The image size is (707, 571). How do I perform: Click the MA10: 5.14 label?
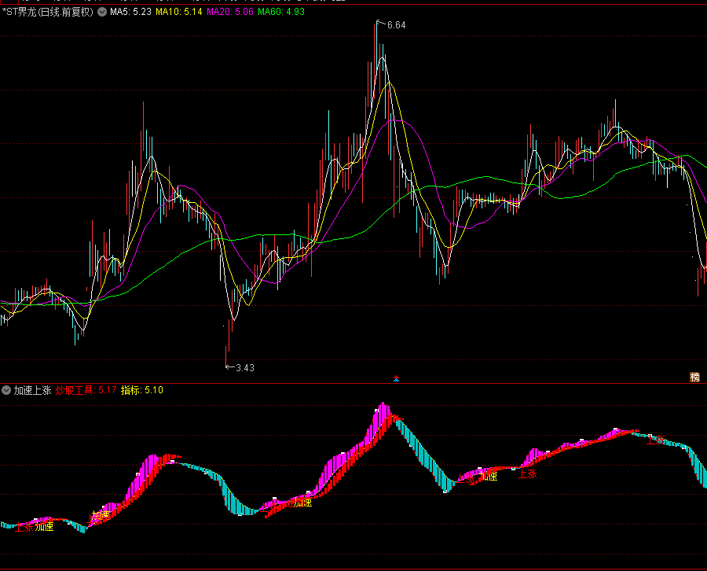pyautogui.click(x=179, y=12)
